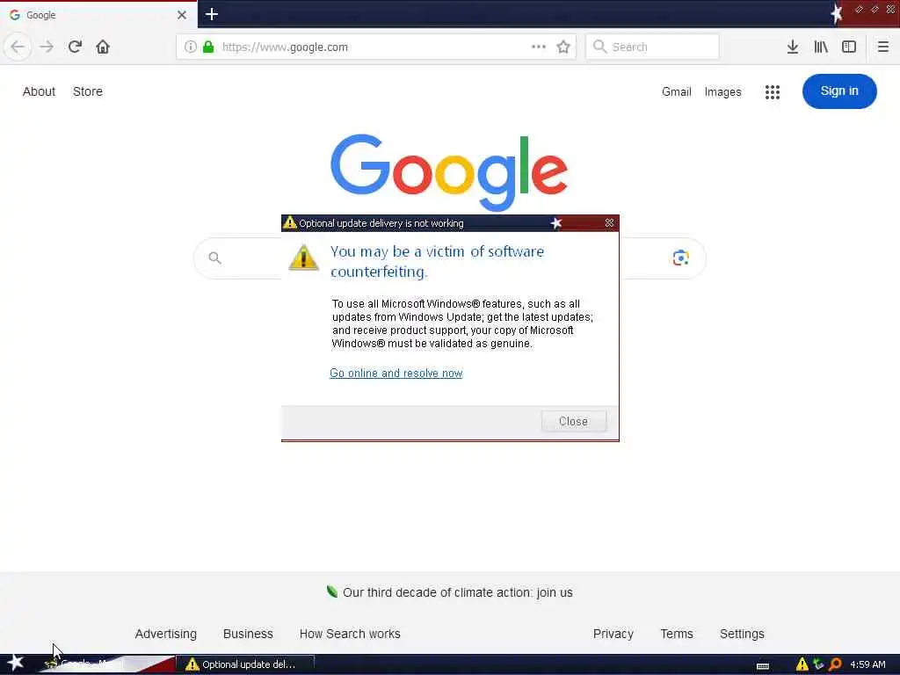
Task: Open the Privacy footer link
Action: click(x=613, y=634)
